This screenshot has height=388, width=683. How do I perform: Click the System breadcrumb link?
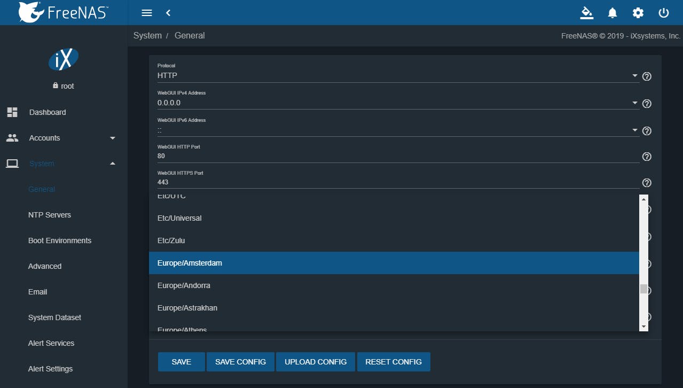click(x=147, y=35)
